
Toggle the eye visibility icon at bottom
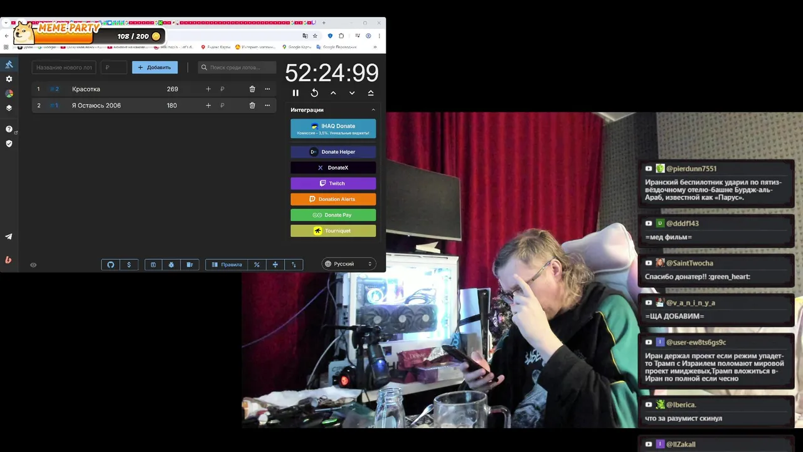[33, 265]
